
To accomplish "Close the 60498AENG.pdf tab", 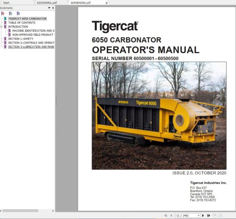I will click(x=107, y=3).
